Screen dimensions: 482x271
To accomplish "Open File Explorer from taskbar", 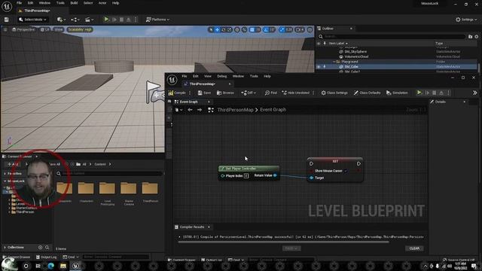I will [x=63, y=266].
